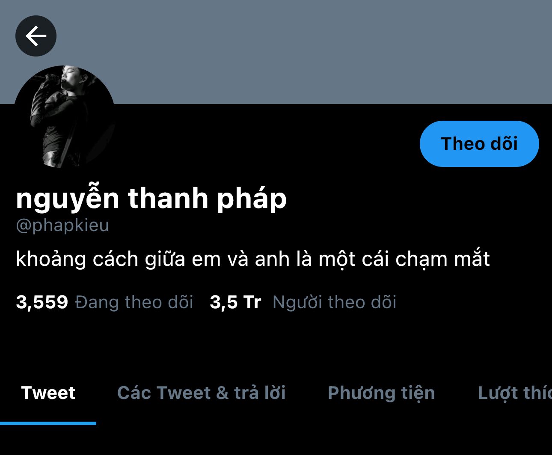This screenshot has width=552, height=455.
Task: View accounts under Đang theo dõi
Action: click(x=134, y=302)
